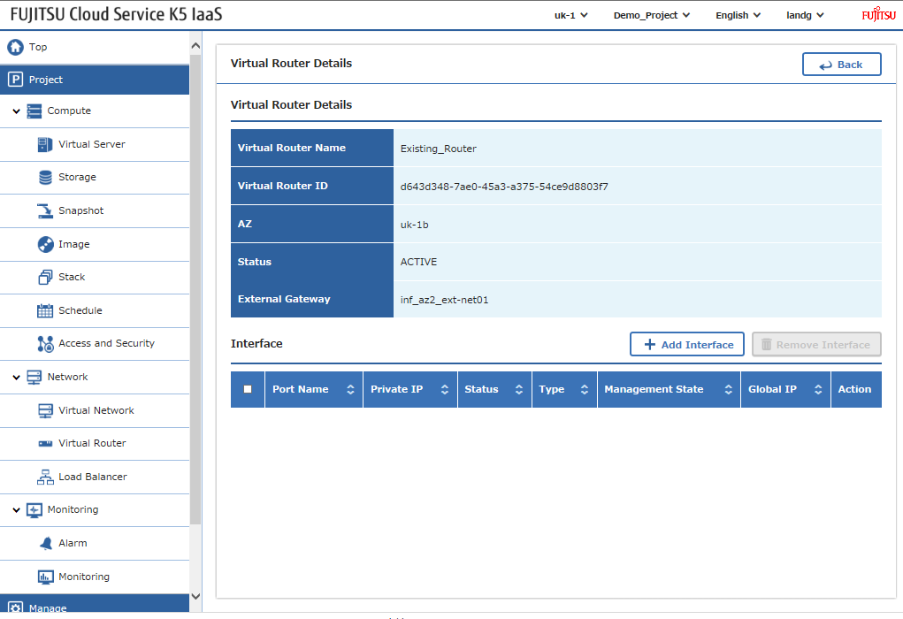
Task: Select the Project section header
Action: pyautogui.click(x=95, y=80)
